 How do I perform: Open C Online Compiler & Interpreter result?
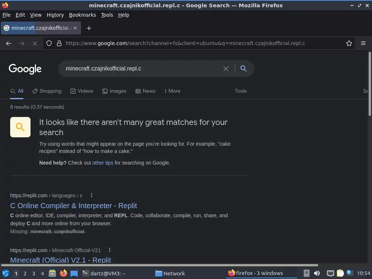tap(73, 206)
